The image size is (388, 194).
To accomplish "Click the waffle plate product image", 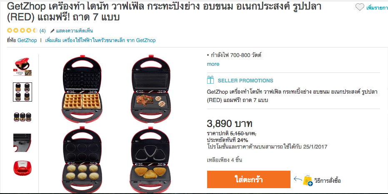I will (x=82, y=89).
